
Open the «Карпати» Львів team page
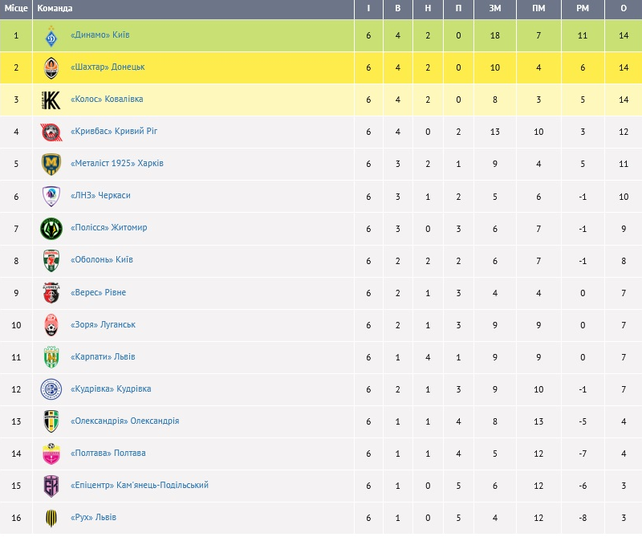(103, 356)
